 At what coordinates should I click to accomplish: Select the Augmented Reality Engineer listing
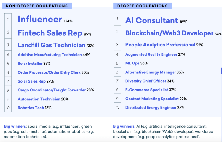tap(151, 54)
